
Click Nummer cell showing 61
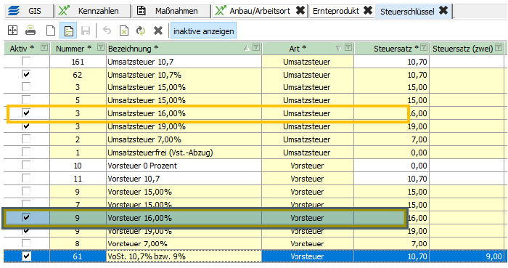tap(78, 256)
